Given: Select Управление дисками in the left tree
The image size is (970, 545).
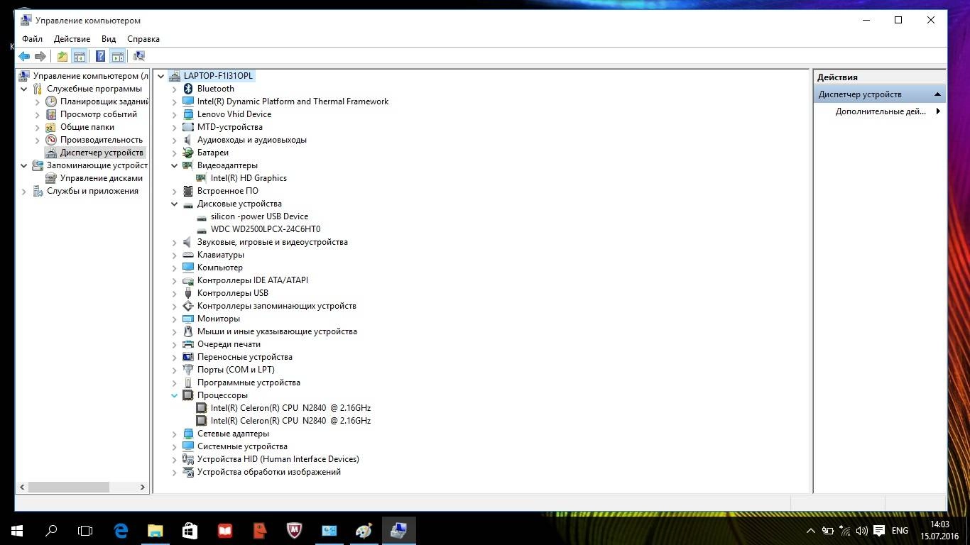Looking at the screenshot, I should click(102, 178).
